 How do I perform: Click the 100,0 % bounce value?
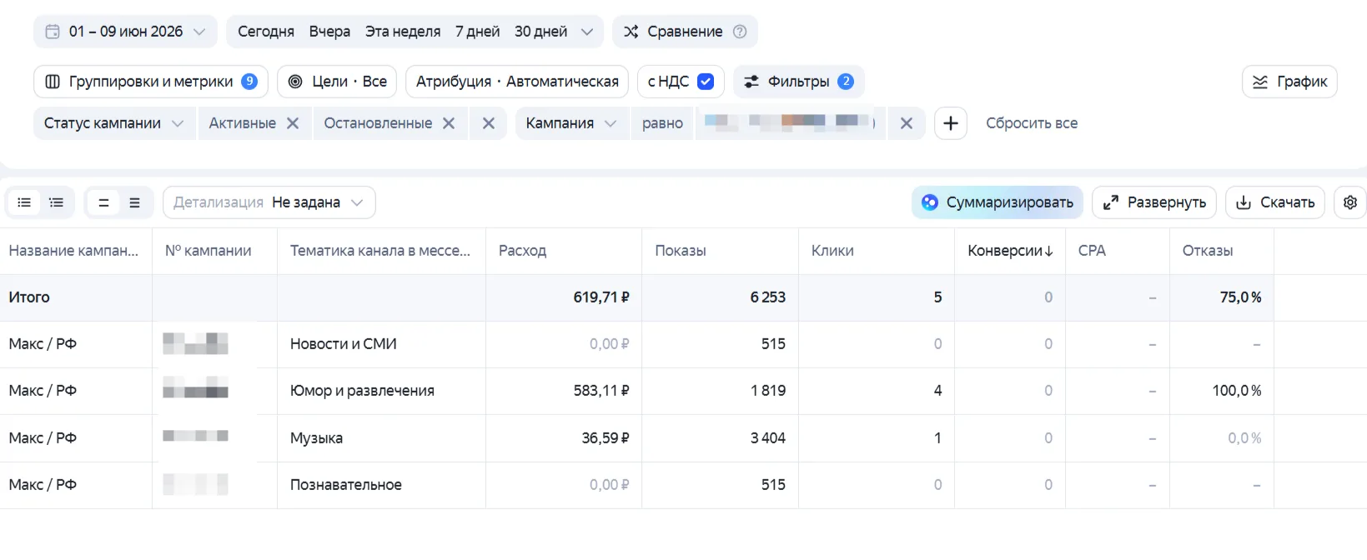[x=1237, y=391]
